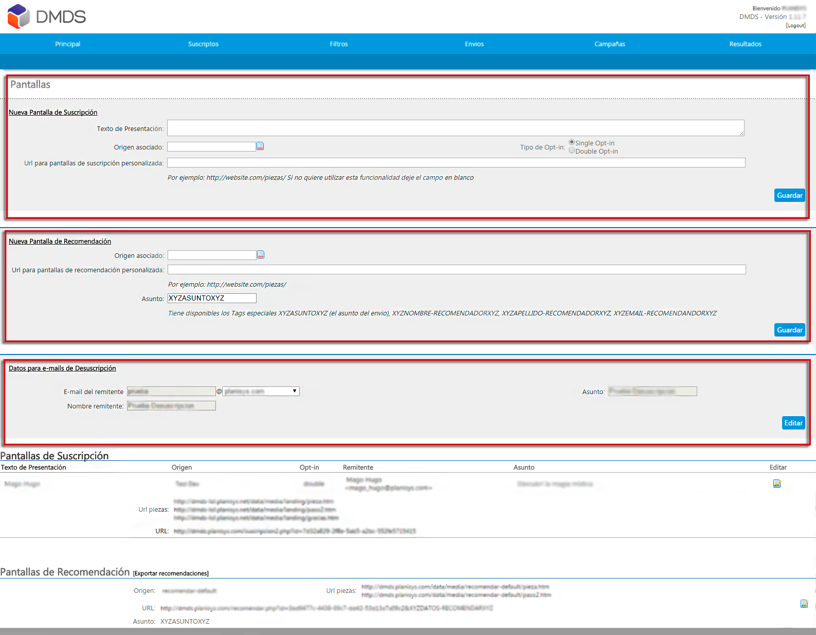The height and width of the screenshot is (635, 816).
Task: Open the Suscriptos menu
Action: click(203, 44)
